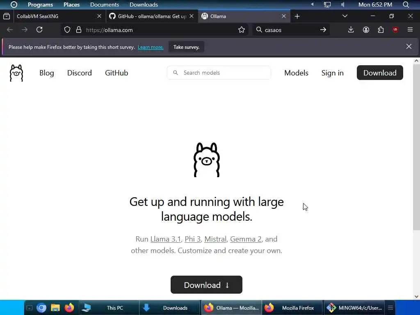This screenshot has width=420, height=315.
Task: Dismiss the Firefox survey notification bar
Action: coord(409,46)
